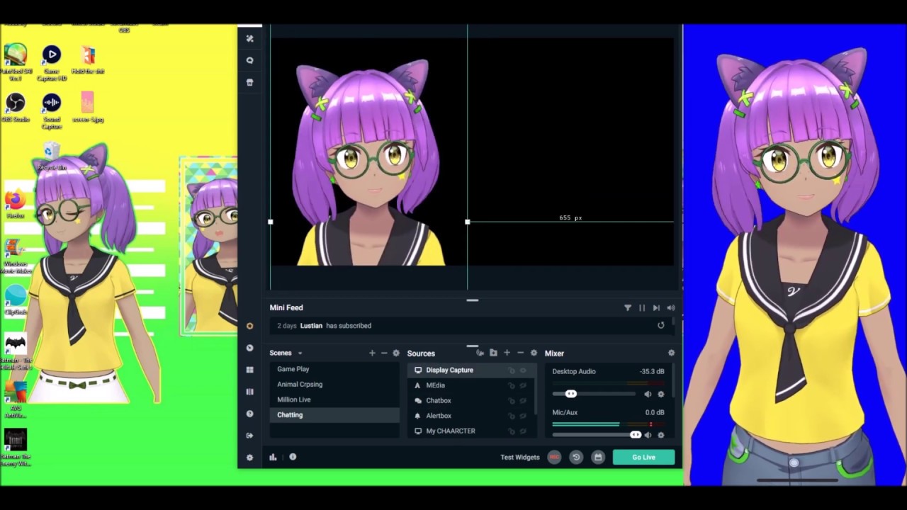Select the Display Capture source

point(471,370)
